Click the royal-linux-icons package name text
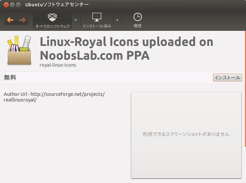 (58, 65)
